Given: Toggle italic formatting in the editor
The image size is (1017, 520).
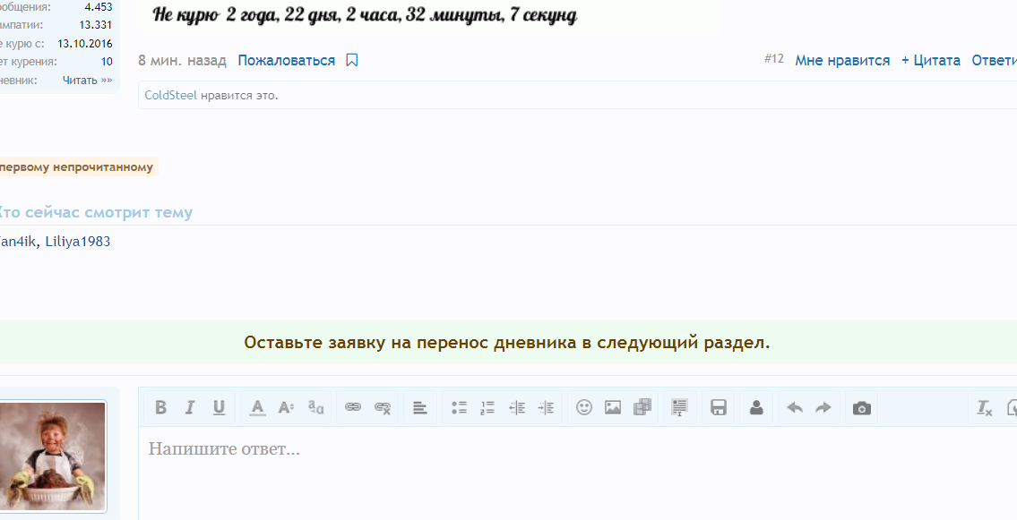Looking at the screenshot, I should click(190, 407).
